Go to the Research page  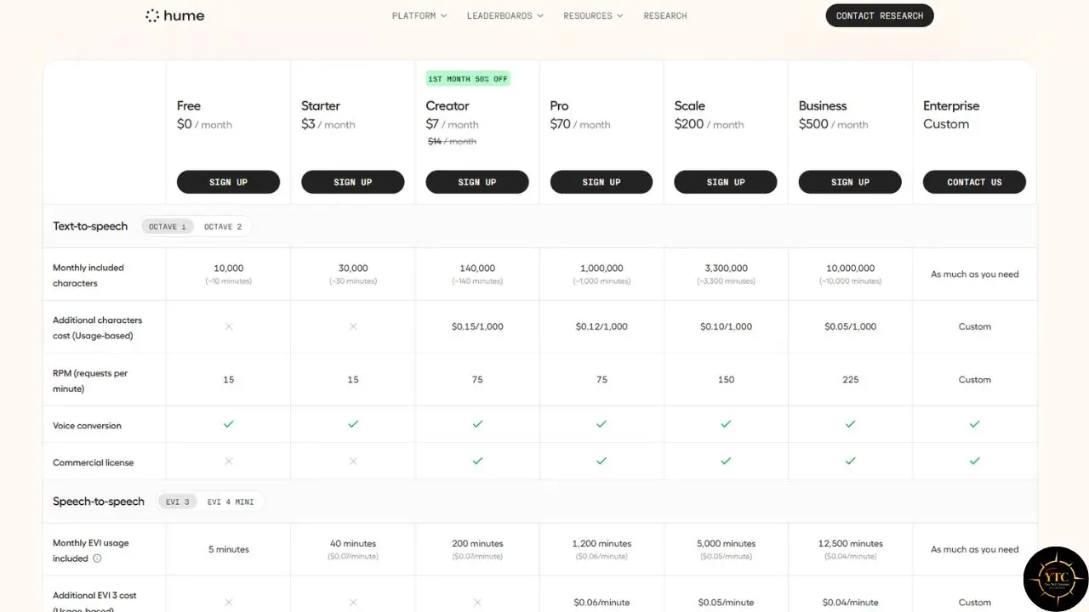(665, 15)
